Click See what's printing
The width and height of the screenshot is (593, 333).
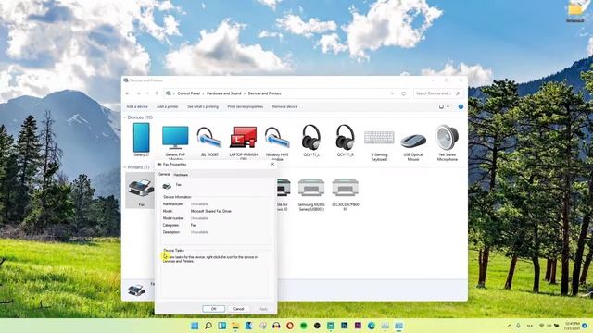point(203,107)
